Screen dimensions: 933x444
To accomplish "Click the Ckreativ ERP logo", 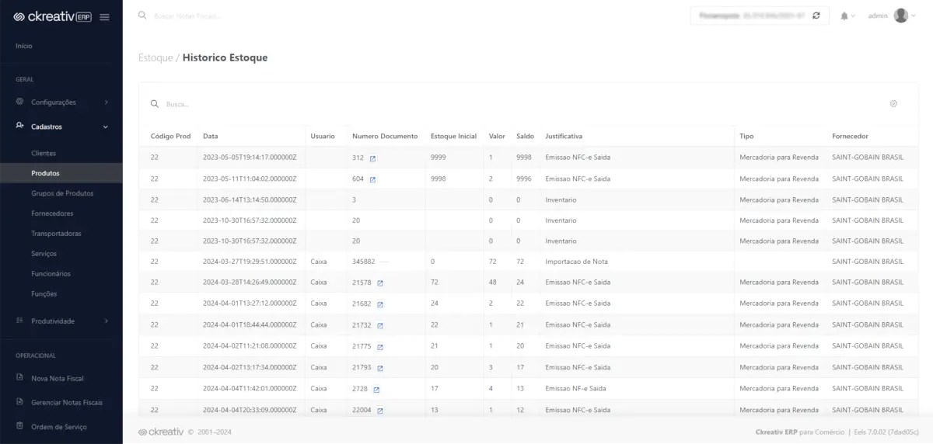I will pyautogui.click(x=53, y=17).
